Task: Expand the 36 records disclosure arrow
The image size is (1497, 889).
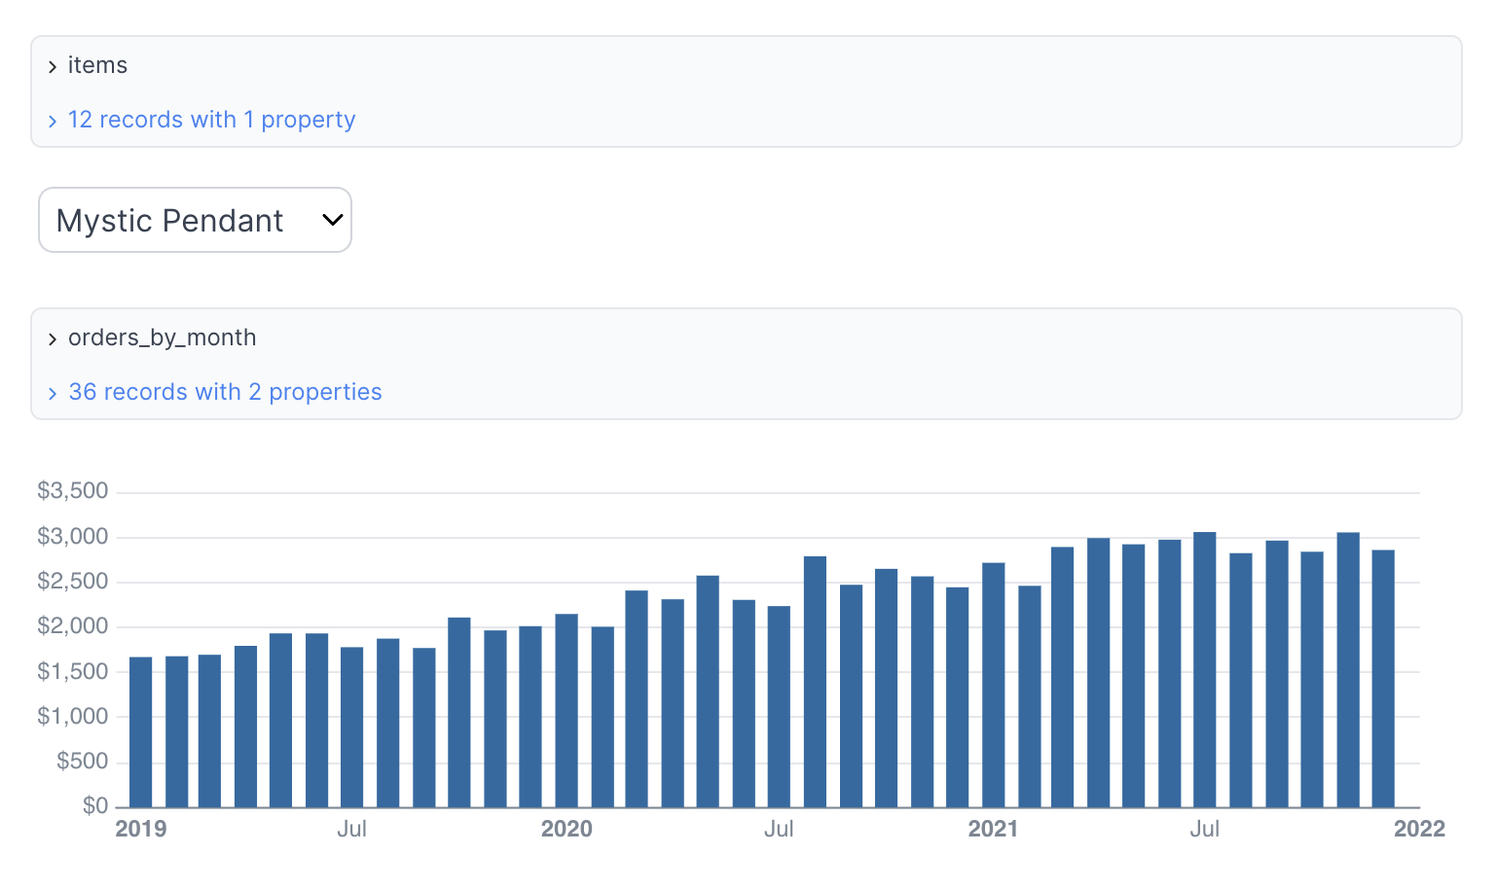Action: coord(53,394)
